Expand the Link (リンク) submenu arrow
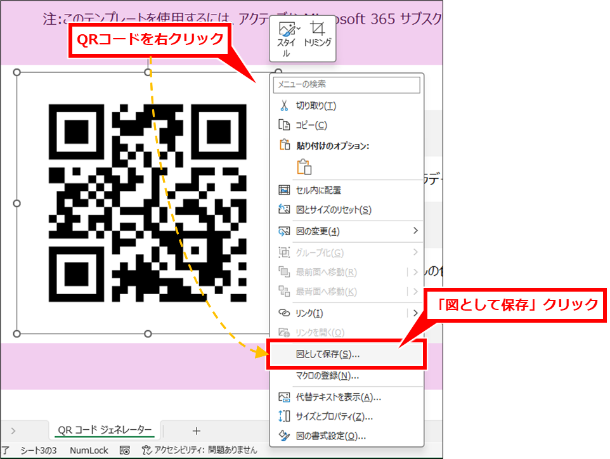 (x=415, y=313)
